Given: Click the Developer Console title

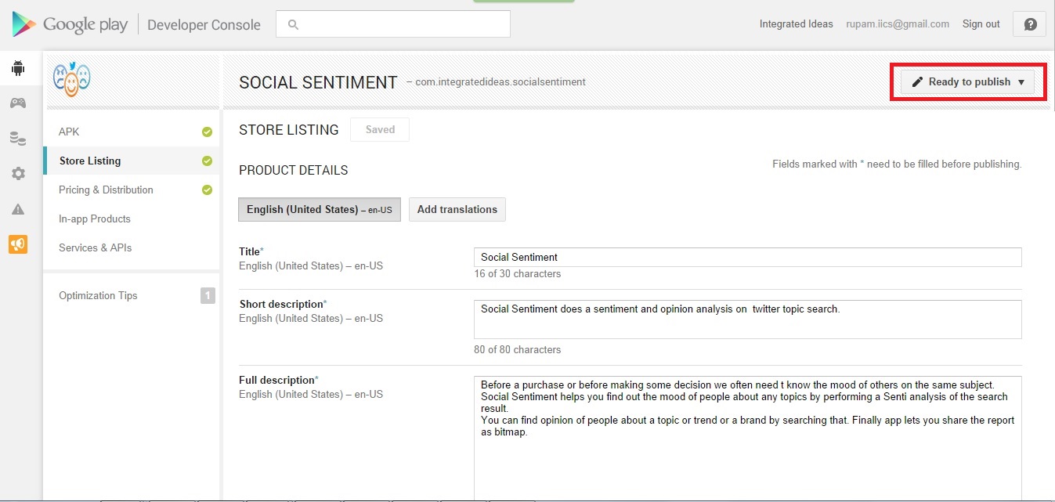Looking at the screenshot, I should pos(204,25).
